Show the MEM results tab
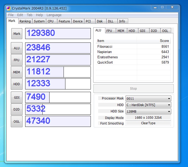 tap(122, 31)
